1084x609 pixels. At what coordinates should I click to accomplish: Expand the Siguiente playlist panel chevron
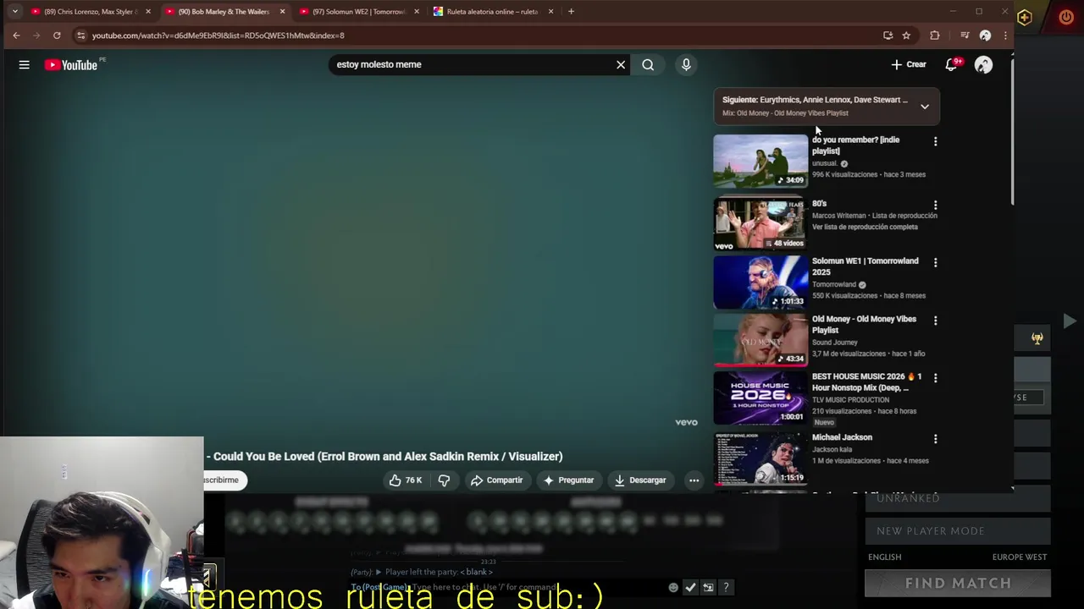tap(925, 107)
